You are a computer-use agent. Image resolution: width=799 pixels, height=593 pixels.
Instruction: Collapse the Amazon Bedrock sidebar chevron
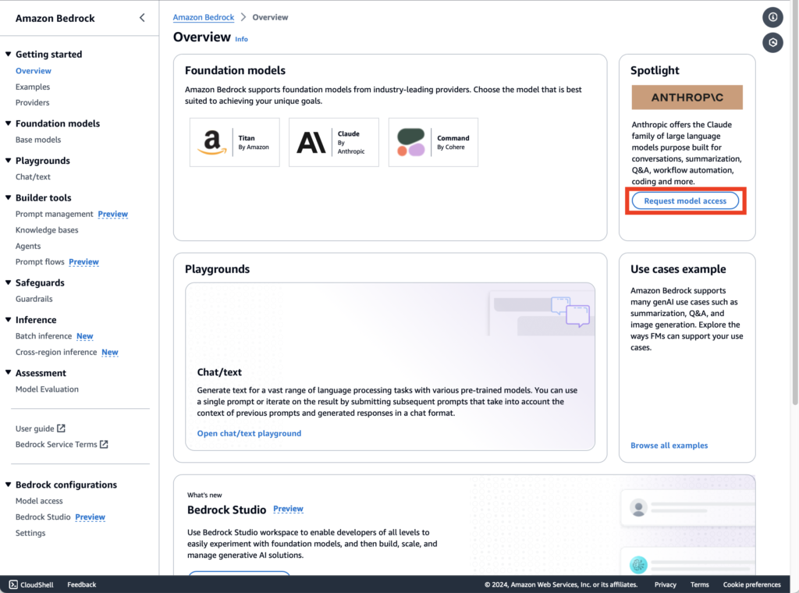[142, 18]
